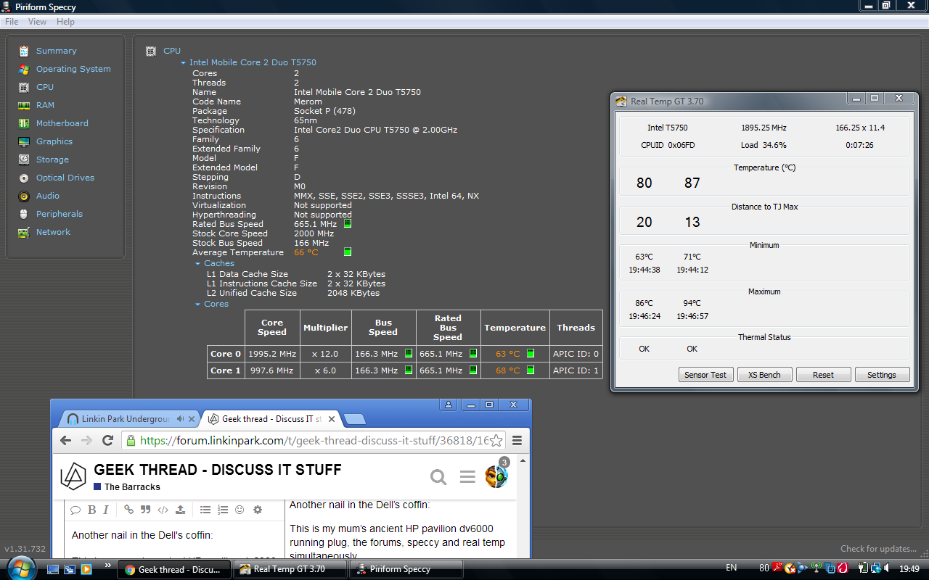Insert a bulleted list in the editor
This screenshot has width=929, height=580.
[205, 510]
